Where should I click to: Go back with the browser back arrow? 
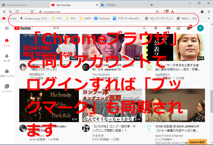coord(4,12)
